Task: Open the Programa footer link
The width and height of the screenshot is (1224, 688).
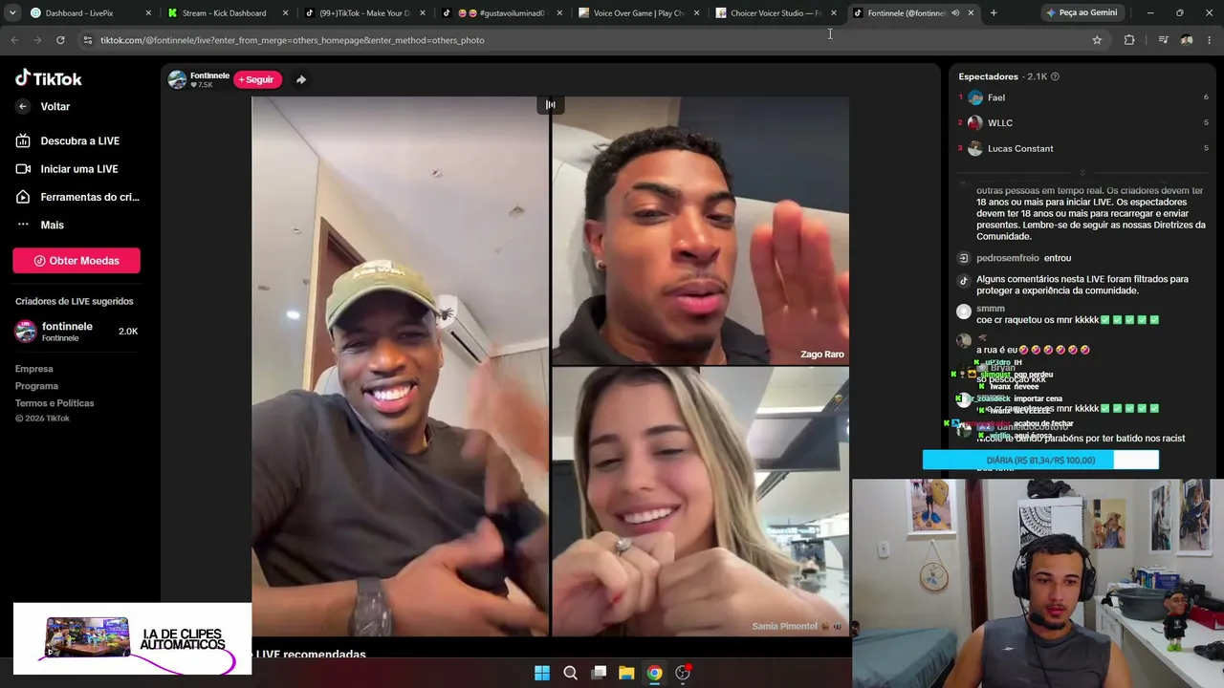Action: point(36,386)
